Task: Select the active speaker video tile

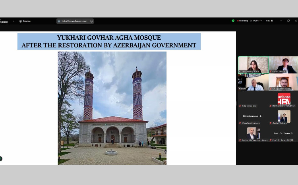Action: (x=253, y=65)
